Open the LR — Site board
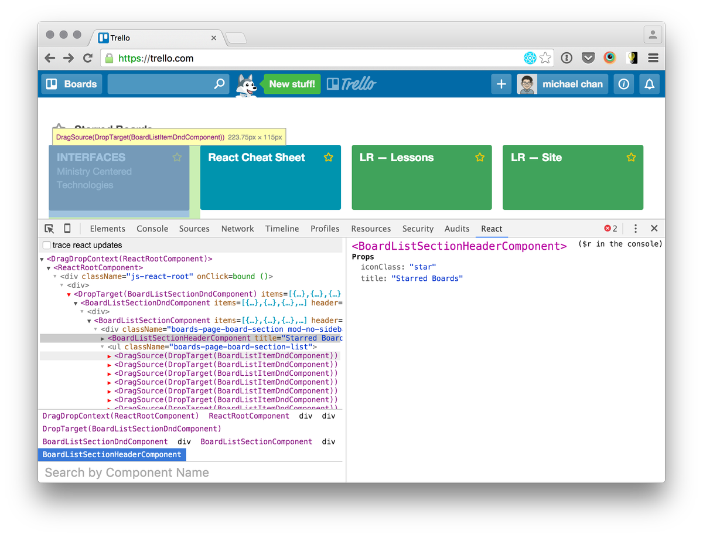 pyautogui.click(x=573, y=178)
